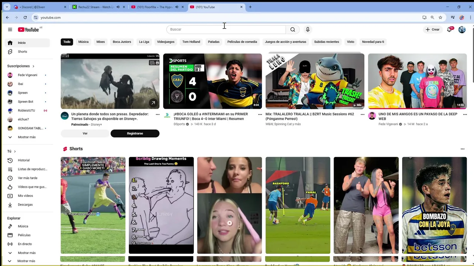
Task: Open Ver más tarde in sidebar
Action: (27, 178)
